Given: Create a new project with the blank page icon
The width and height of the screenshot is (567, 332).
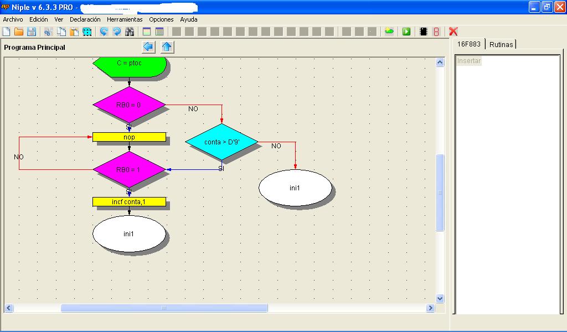Looking at the screenshot, I should tap(7, 32).
